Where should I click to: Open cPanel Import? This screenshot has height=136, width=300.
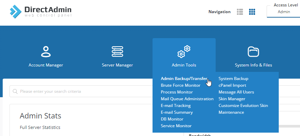232,85
